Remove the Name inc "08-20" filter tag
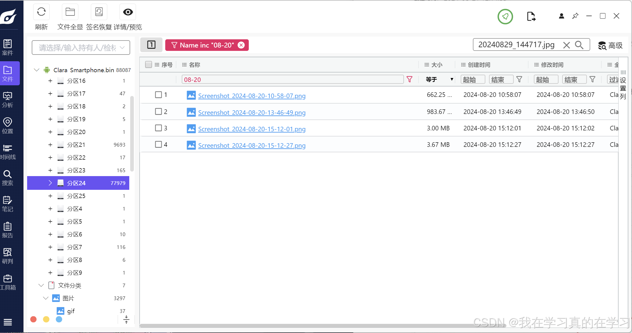This screenshot has width=632, height=333. [241, 45]
